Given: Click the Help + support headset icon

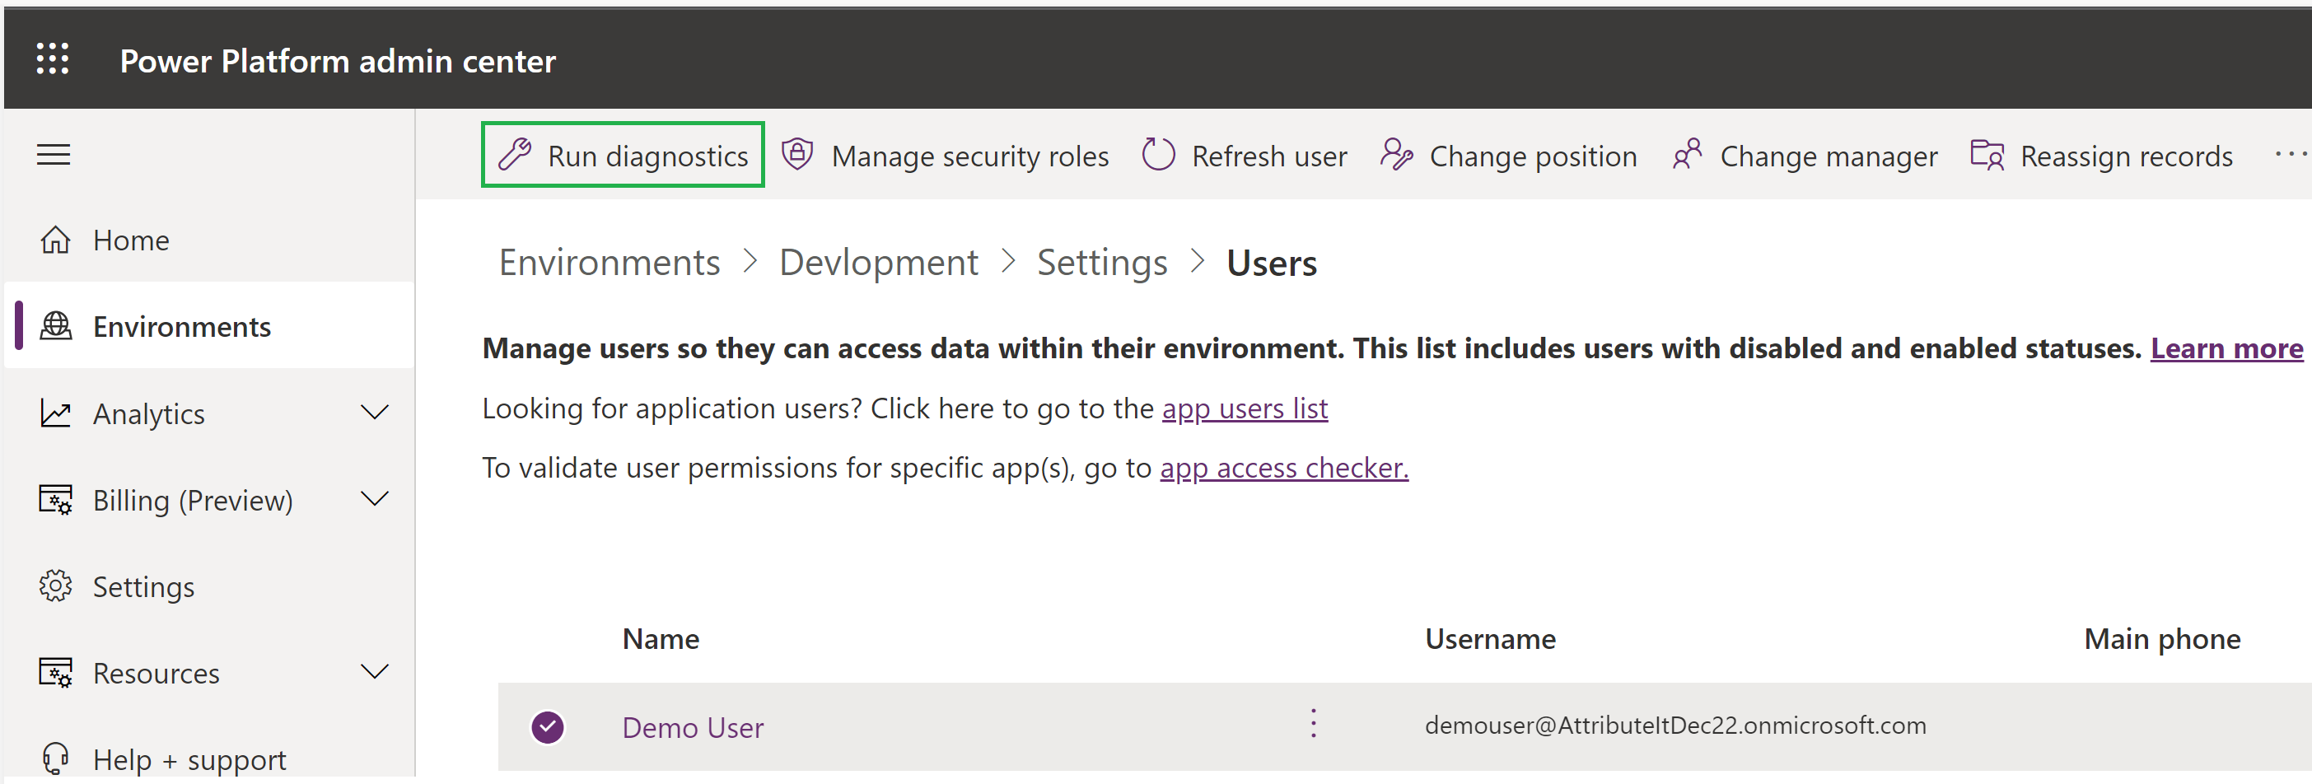Looking at the screenshot, I should tap(56, 758).
